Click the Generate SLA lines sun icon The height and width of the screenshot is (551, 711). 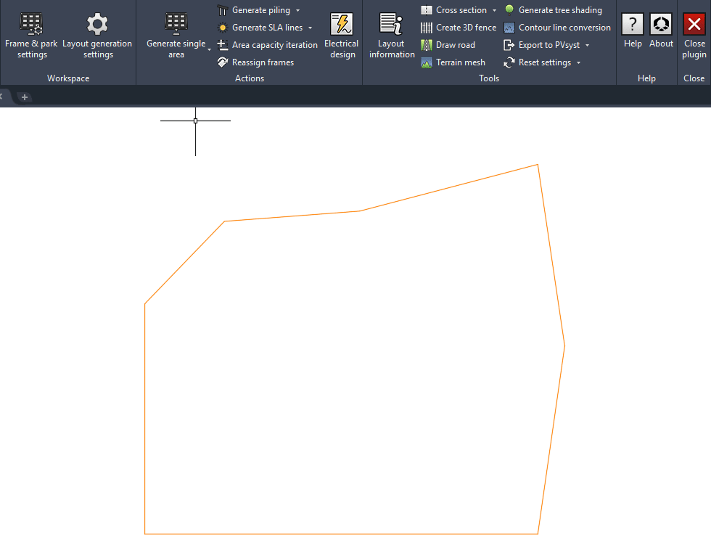tap(222, 28)
